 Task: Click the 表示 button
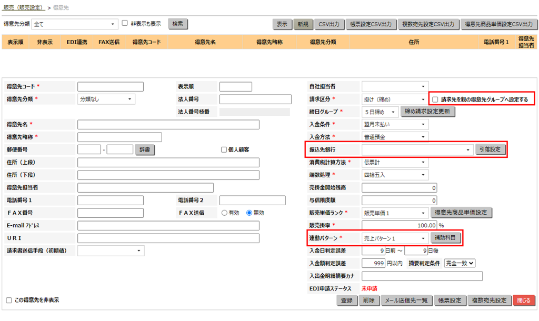282,24
